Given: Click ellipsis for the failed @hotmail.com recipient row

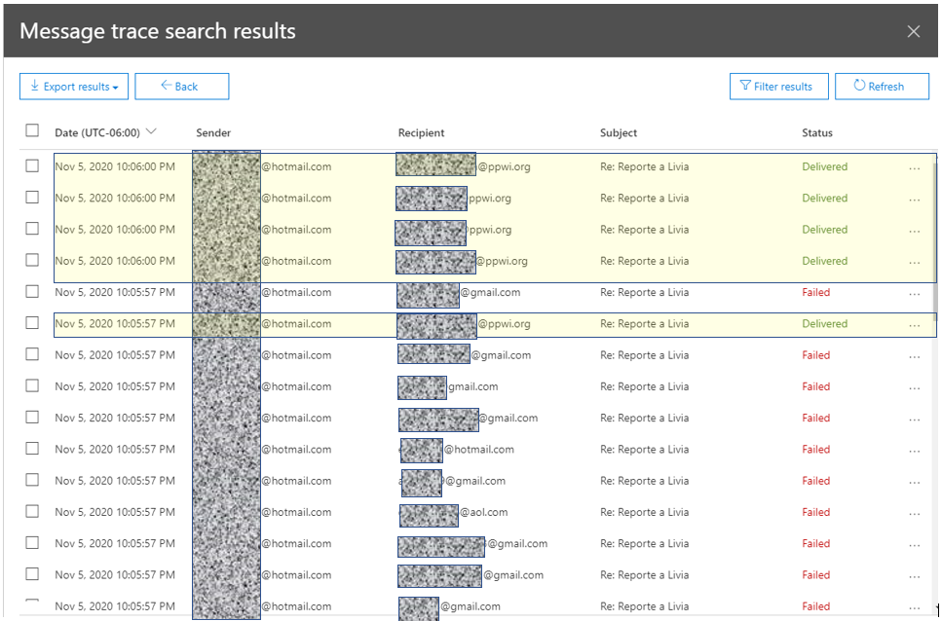Looking at the screenshot, I should [x=914, y=450].
